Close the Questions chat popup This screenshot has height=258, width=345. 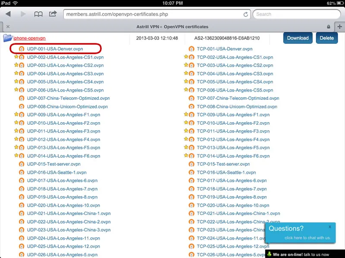330,227
